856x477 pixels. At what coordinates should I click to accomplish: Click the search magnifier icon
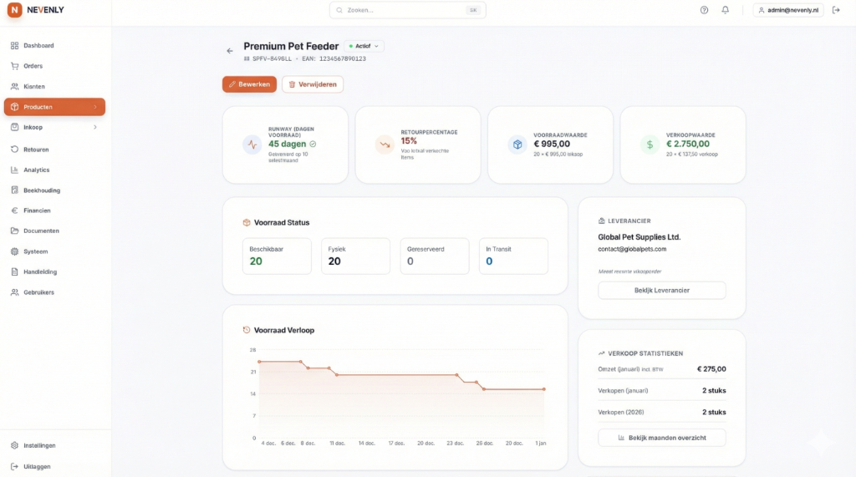pos(339,10)
